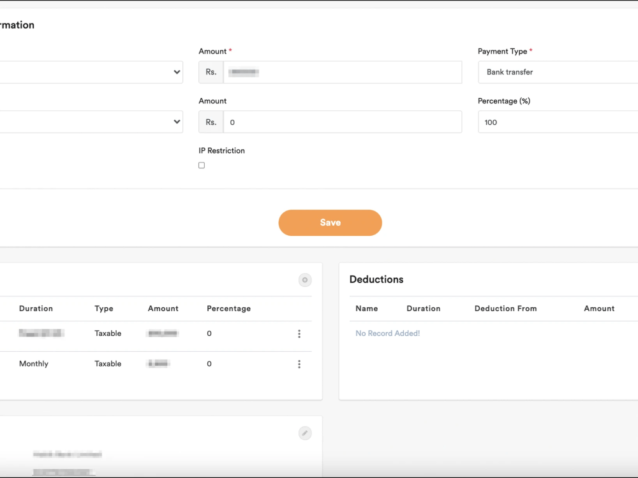Click the orange Save button
The image size is (638, 478).
pos(330,222)
